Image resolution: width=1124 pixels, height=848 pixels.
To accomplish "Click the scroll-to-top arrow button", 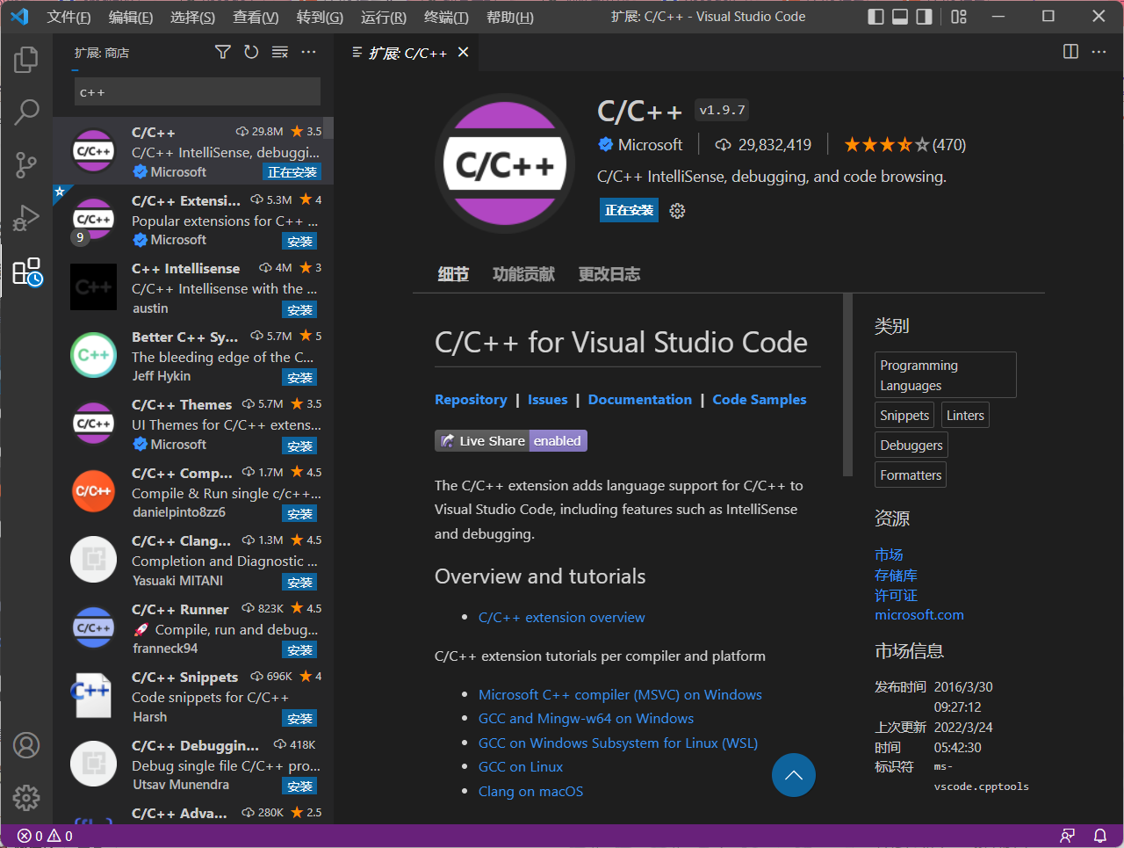I will pyautogui.click(x=794, y=775).
